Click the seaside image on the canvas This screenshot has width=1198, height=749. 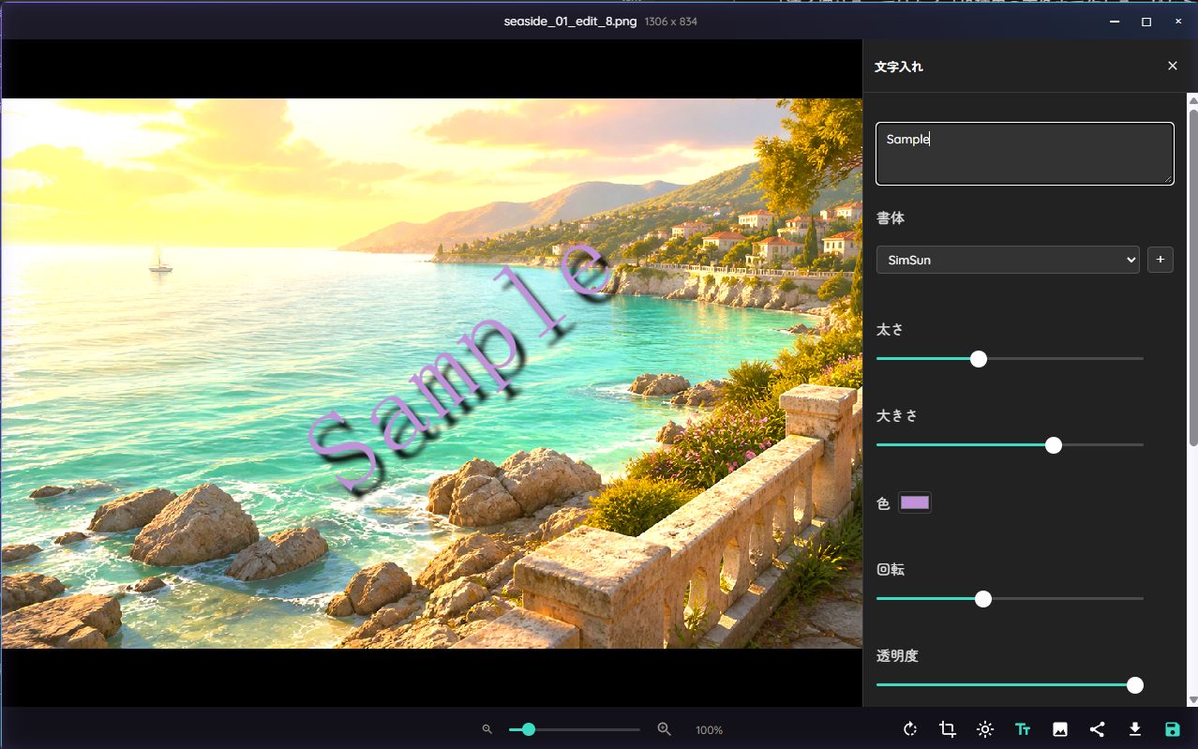431,373
